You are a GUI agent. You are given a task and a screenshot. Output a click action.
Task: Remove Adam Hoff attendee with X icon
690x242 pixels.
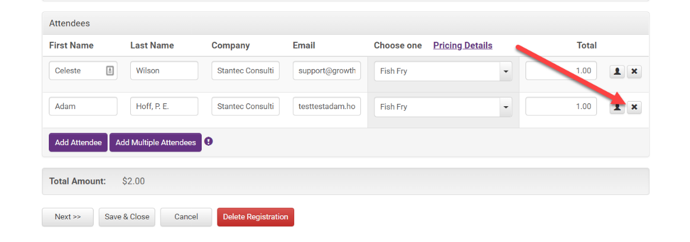click(x=634, y=107)
